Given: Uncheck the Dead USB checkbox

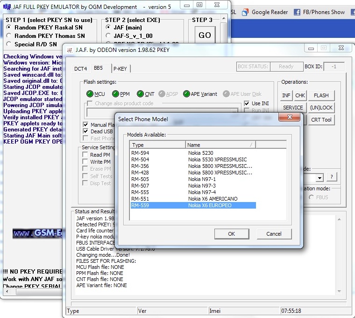Looking at the screenshot, I should pyautogui.click(x=85, y=131).
